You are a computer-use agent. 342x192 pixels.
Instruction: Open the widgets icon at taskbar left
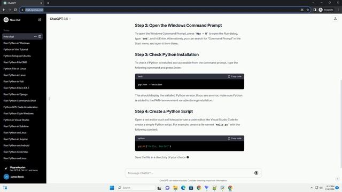click(x=5, y=188)
